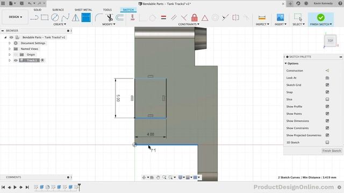This screenshot has height=193, width=344.
Task: Switch to the SOLID tab
Action: (37, 10)
